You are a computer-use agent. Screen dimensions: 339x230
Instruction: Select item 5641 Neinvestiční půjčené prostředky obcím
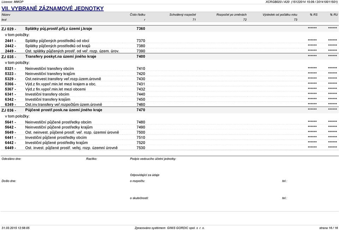[169, 122]
